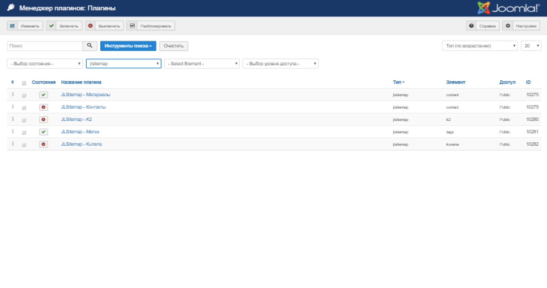547x288 pixels.
Task: Enable the JLSitemap - Контакты plugin status
Action: [44, 107]
